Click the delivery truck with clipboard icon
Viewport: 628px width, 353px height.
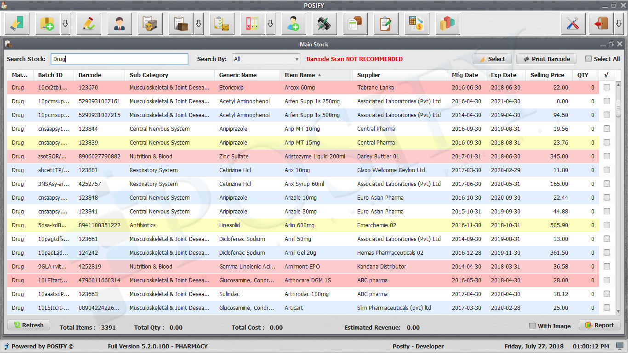[x=150, y=23]
